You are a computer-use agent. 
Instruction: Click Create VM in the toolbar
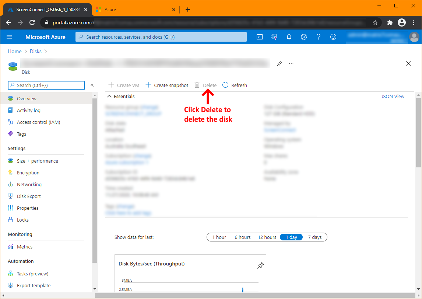tap(124, 85)
